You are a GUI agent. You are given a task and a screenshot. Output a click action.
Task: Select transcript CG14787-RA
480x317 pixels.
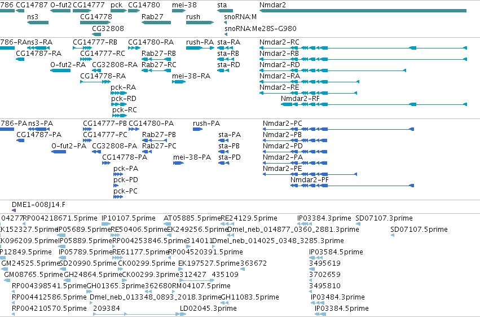[x=38, y=53]
